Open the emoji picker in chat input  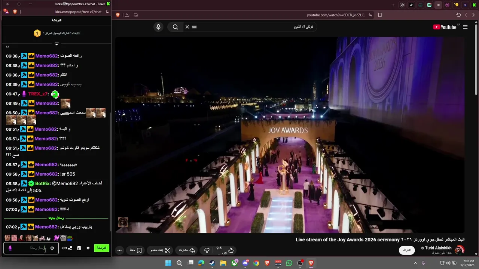[52, 248]
